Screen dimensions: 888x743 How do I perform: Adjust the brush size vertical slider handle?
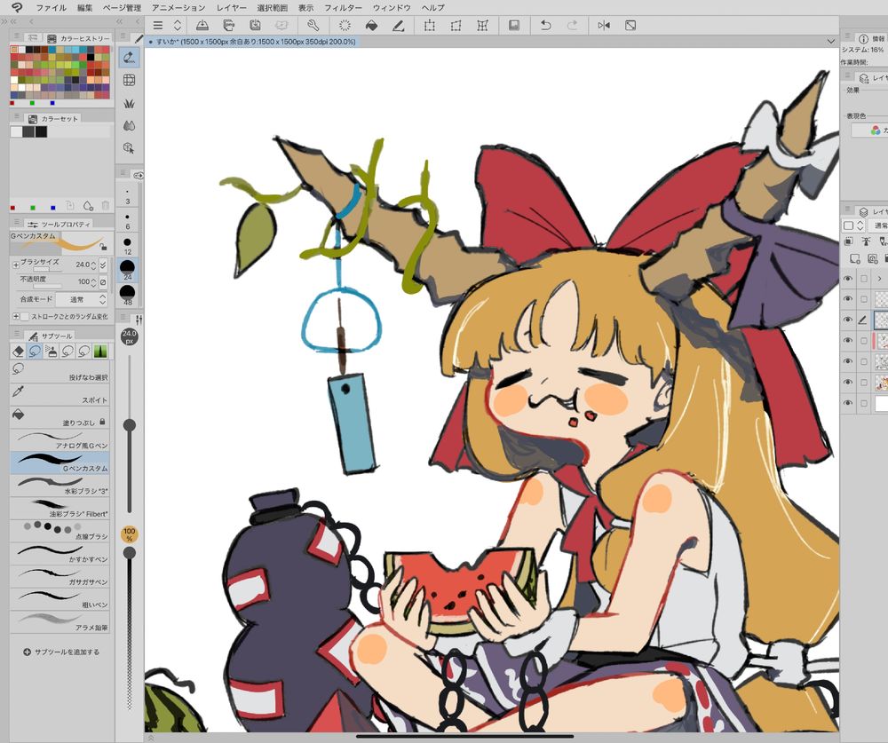click(x=130, y=424)
